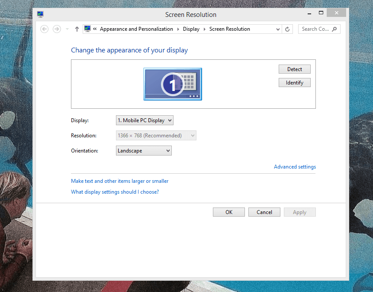
Task: Open address bar history dropdown
Action: pos(278,29)
